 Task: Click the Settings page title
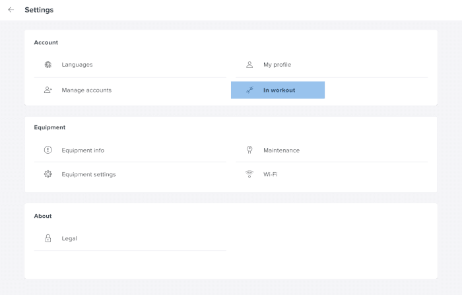(x=39, y=10)
